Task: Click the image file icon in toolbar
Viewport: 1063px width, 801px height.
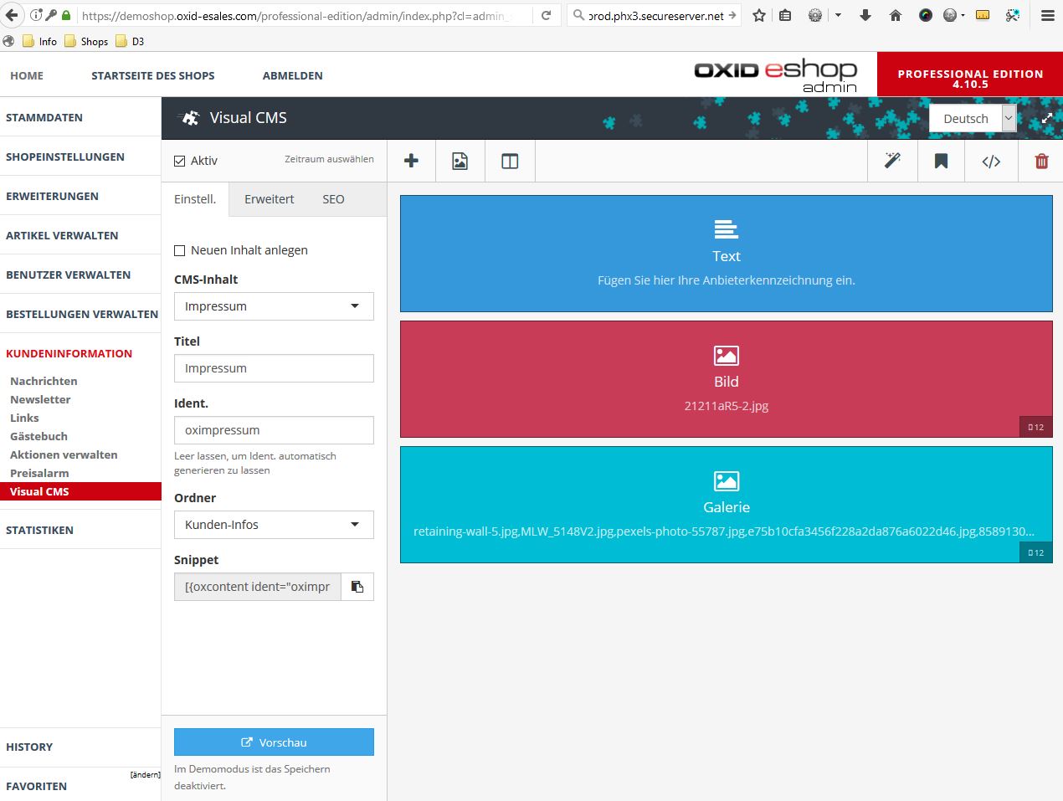Action: click(x=460, y=161)
